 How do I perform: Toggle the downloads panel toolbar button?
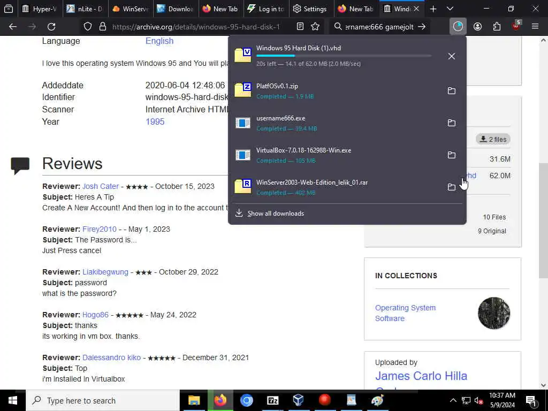coord(458,27)
